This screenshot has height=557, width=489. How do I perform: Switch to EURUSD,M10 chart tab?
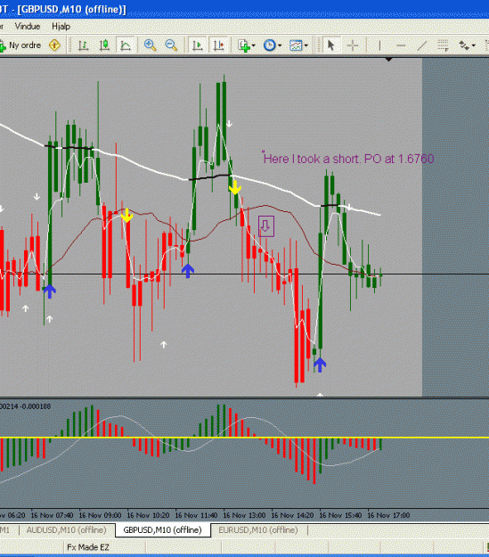click(x=258, y=530)
